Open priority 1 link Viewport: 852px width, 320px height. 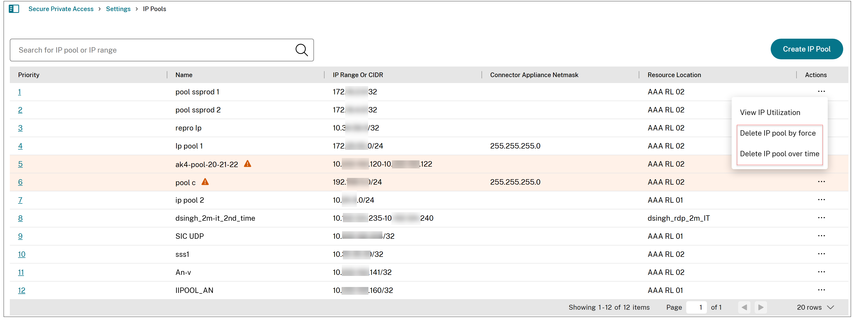click(20, 92)
